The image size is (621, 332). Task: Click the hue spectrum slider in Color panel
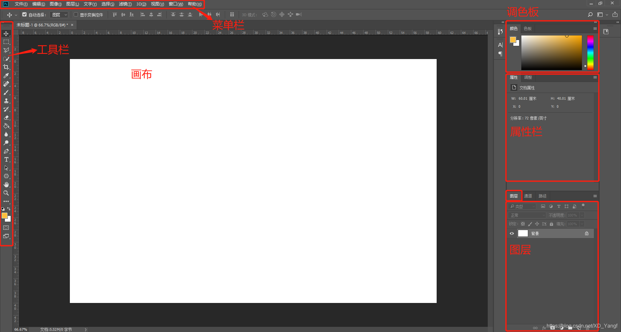tap(590, 53)
